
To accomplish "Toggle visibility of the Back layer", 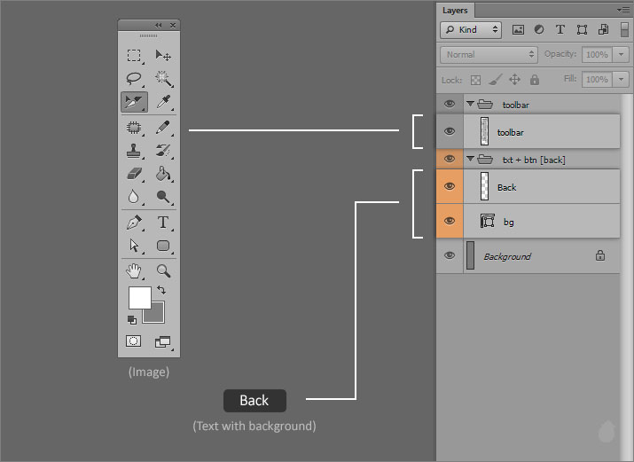I will (x=450, y=186).
